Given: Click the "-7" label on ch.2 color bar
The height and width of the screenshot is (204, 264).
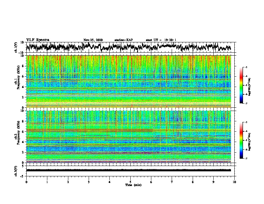Looking at the screenshot, I should click(x=246, y=158).
